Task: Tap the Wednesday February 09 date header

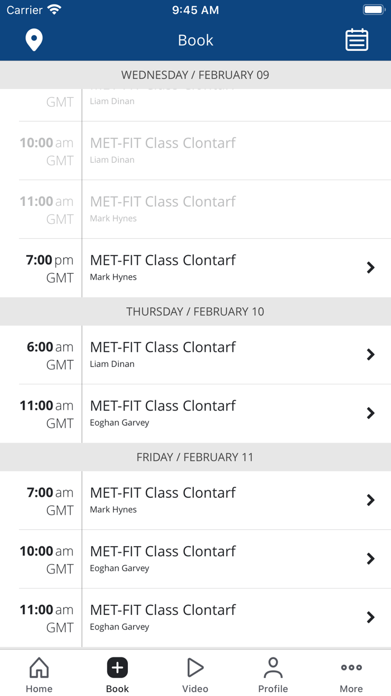Action: coord(195,75)
